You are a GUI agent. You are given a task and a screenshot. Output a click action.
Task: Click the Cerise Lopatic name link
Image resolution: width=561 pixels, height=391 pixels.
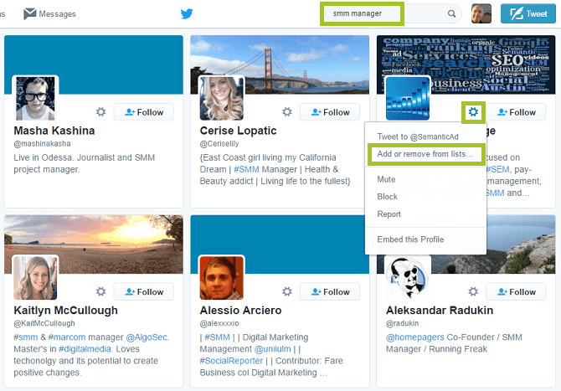point(238,131)
